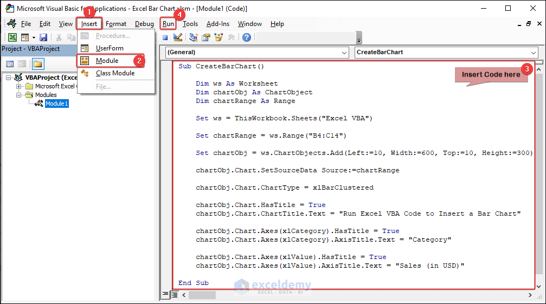Click vertical scrollbar up arrow
This screenshot has height=304, width=546.
(x=539, y=69)
